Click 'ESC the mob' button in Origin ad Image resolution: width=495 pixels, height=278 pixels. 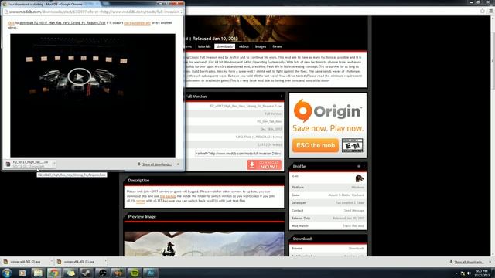tap(316, 145)
